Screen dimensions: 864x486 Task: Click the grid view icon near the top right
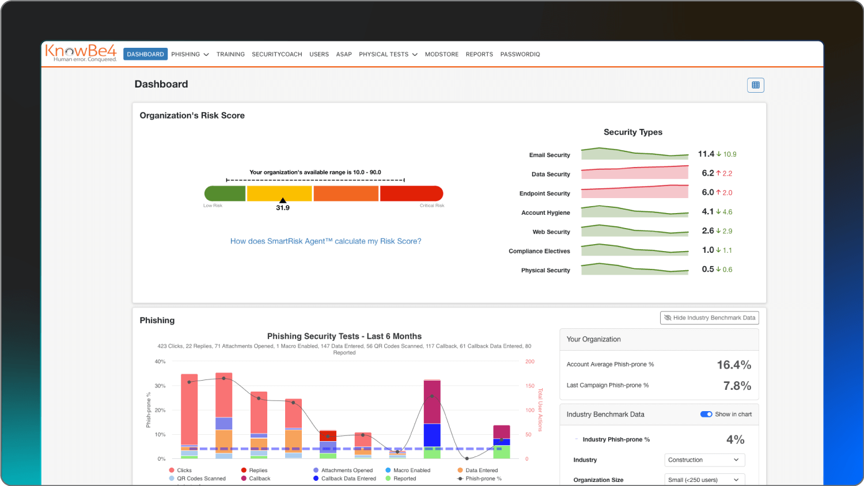coord(755,85)
